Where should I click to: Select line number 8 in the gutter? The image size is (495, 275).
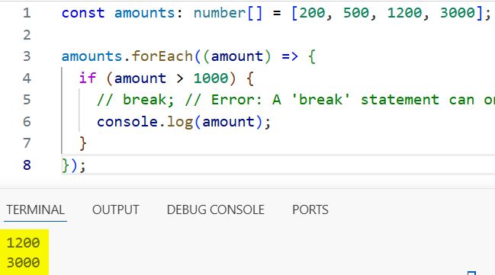pyautogui.click(x=27, y=165)
